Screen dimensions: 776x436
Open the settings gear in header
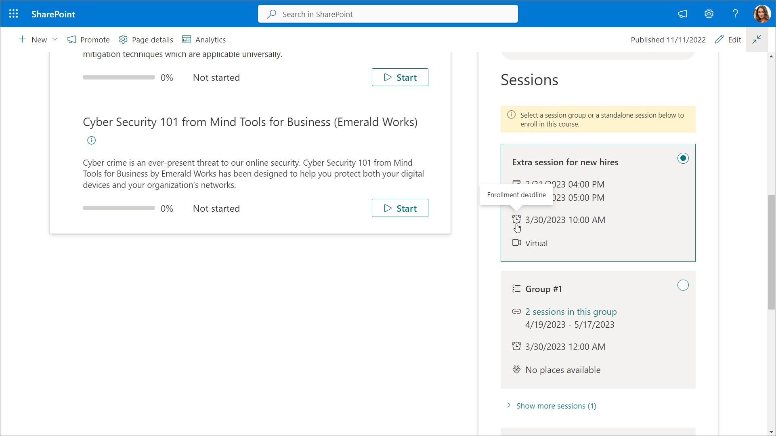pos(709,14)
